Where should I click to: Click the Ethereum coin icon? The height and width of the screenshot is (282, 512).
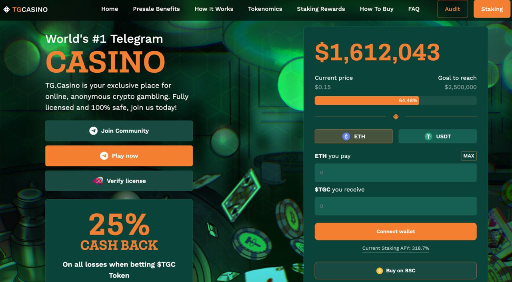pos(346,136)
